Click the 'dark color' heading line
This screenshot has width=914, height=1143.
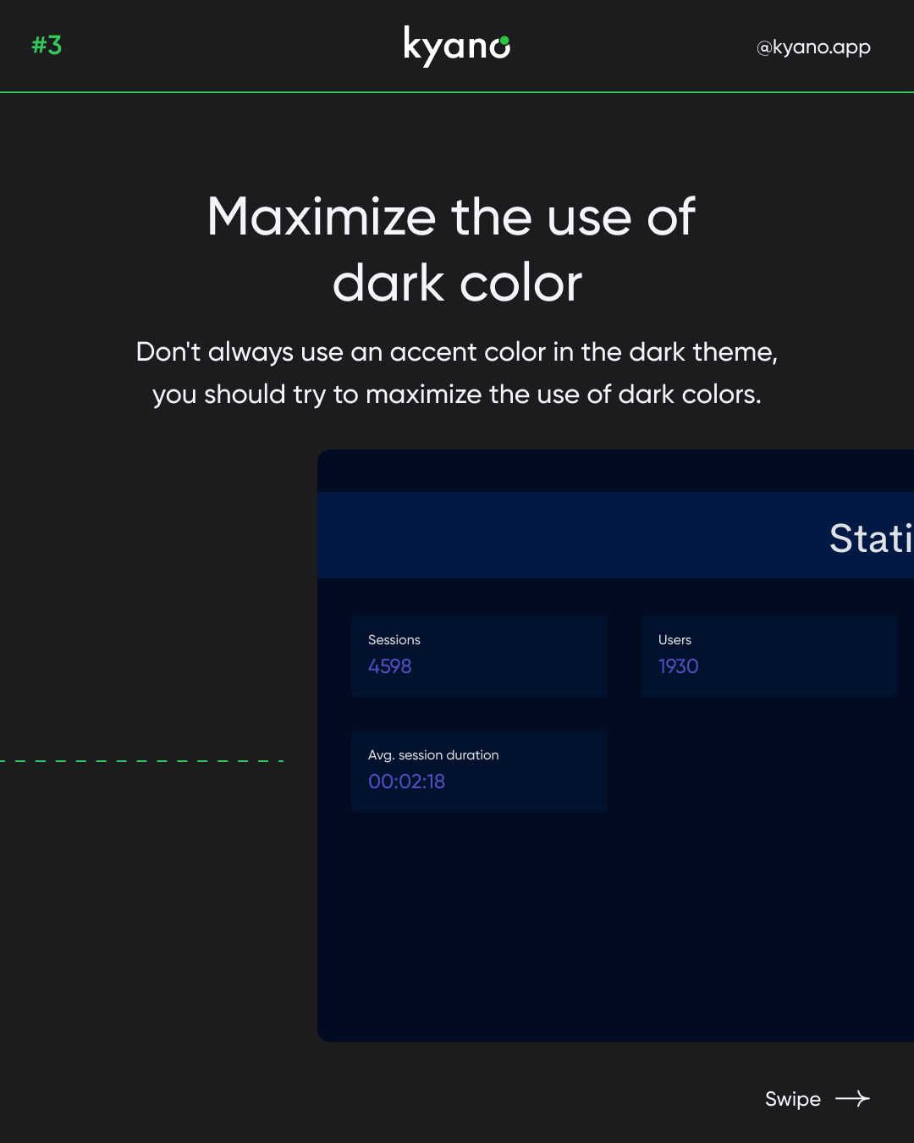click(457, 282)
